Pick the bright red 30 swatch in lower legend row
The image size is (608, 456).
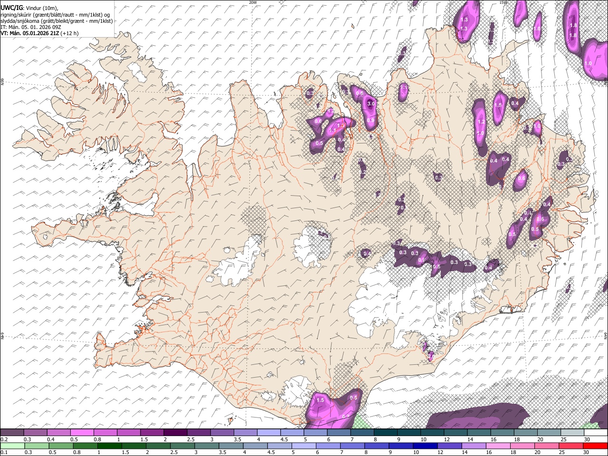(x=595, y=446)
